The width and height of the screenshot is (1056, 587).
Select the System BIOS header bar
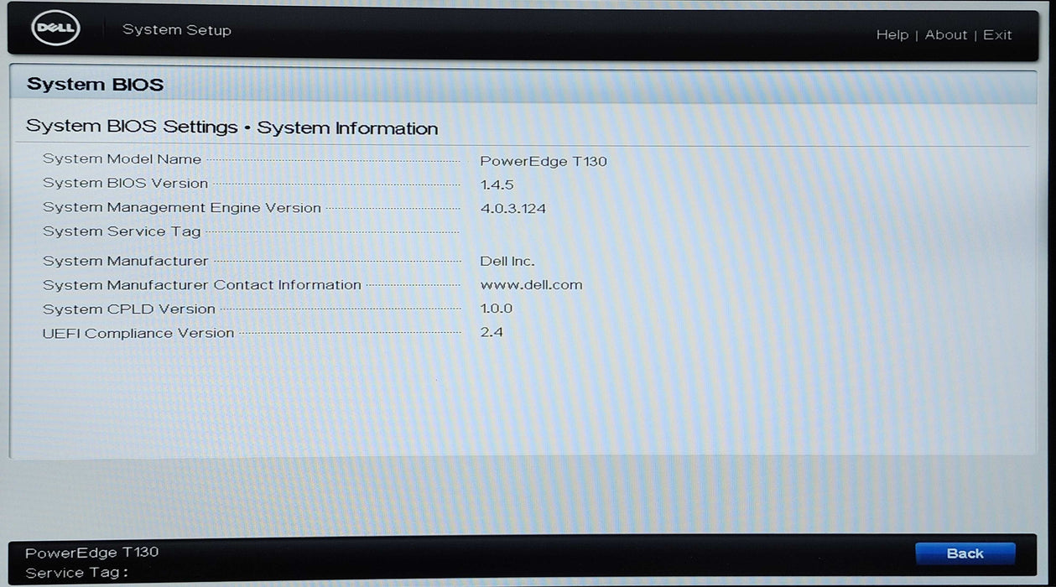click(x=522, y=85)
